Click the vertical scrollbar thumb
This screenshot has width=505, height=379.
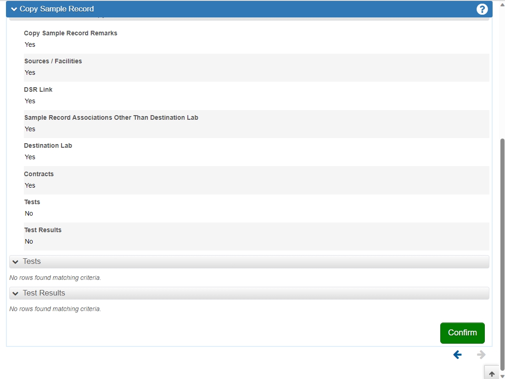coord(502,254)
